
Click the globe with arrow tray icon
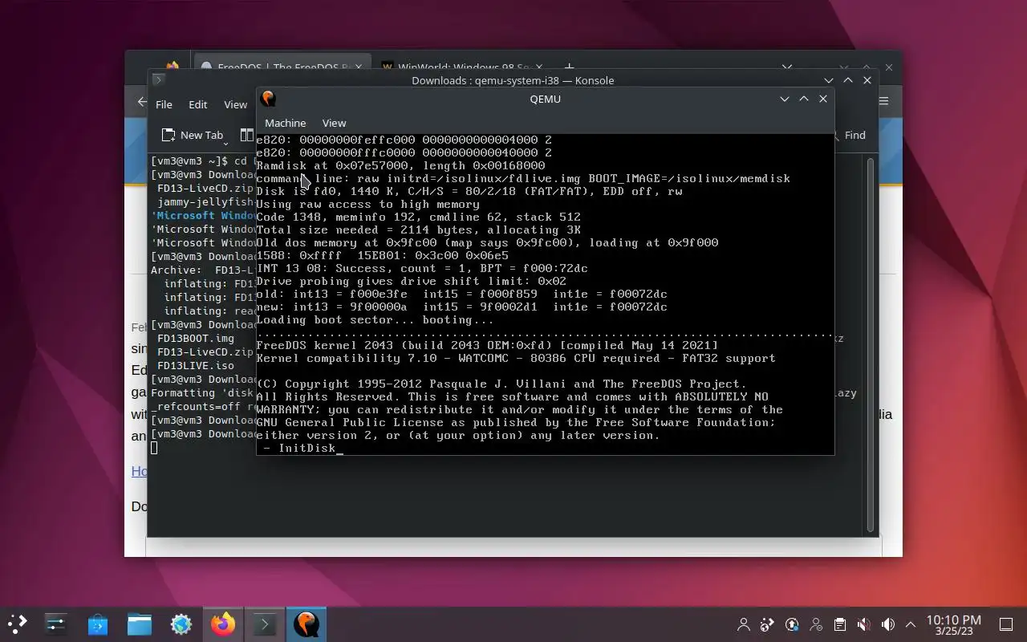pos(768,624)
